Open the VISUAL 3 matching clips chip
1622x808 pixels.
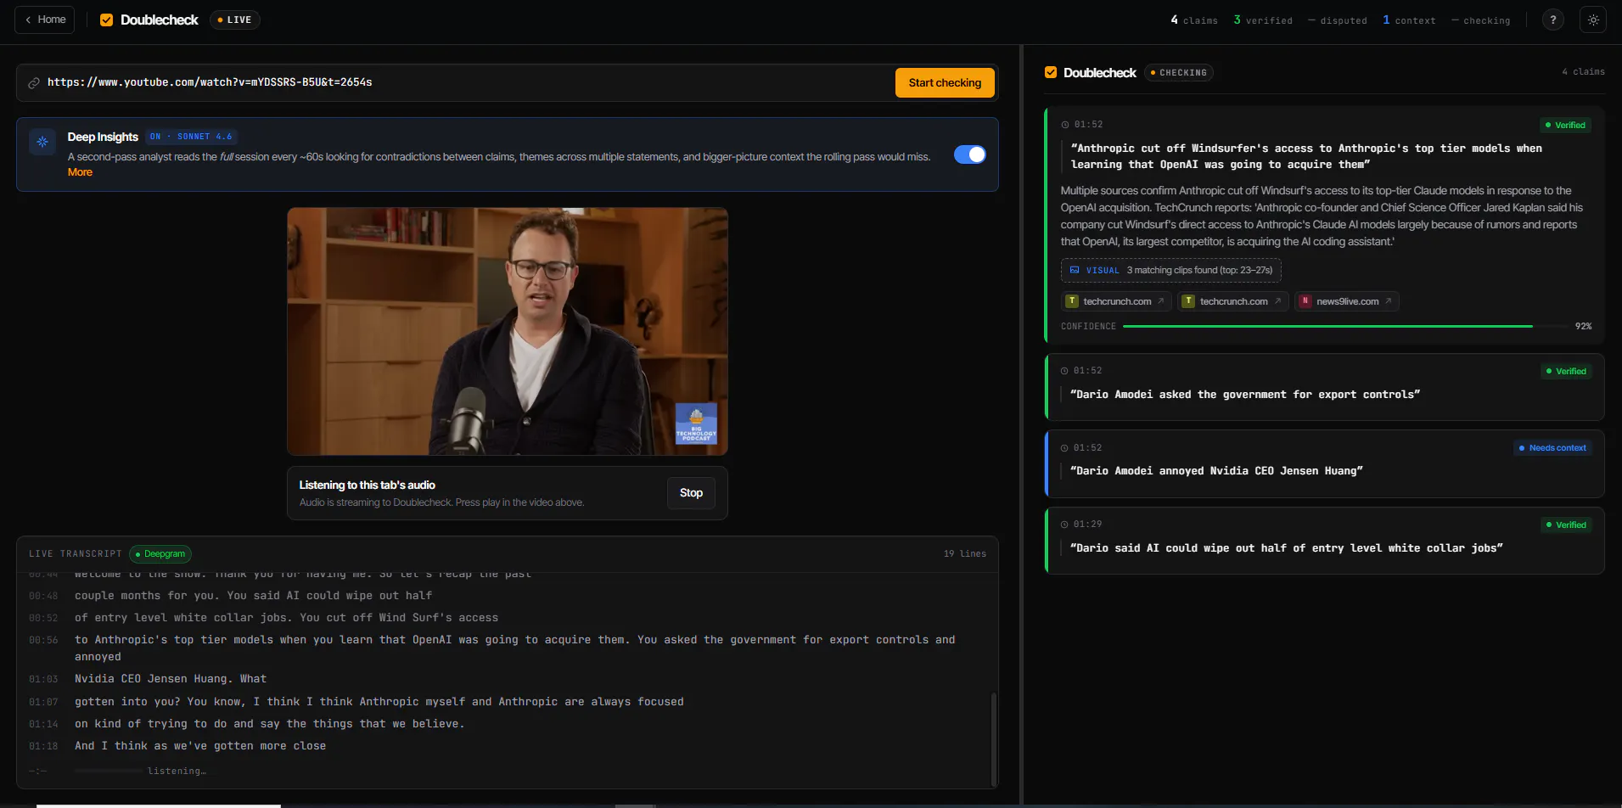pyautogui.click(x=1170, y=271)
